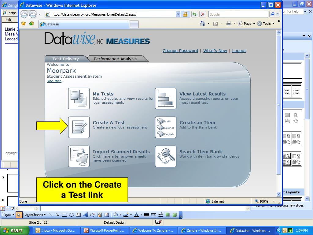Open the zoom level 100% dropdown
The height and width of the screenshot is (235, 313).
coord(274,201)
